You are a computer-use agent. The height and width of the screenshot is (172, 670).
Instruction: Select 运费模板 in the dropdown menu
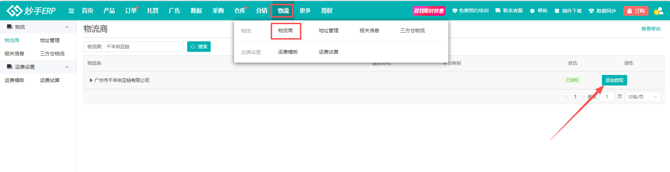288,52
